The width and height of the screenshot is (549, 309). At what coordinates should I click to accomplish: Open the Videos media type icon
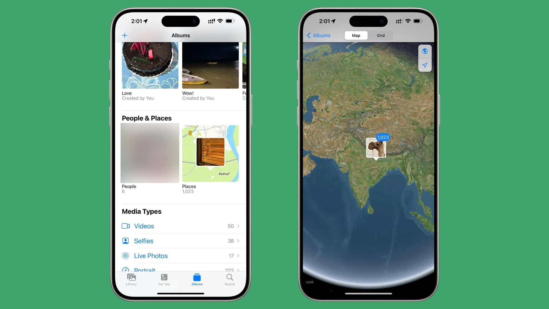pos(126,226)
